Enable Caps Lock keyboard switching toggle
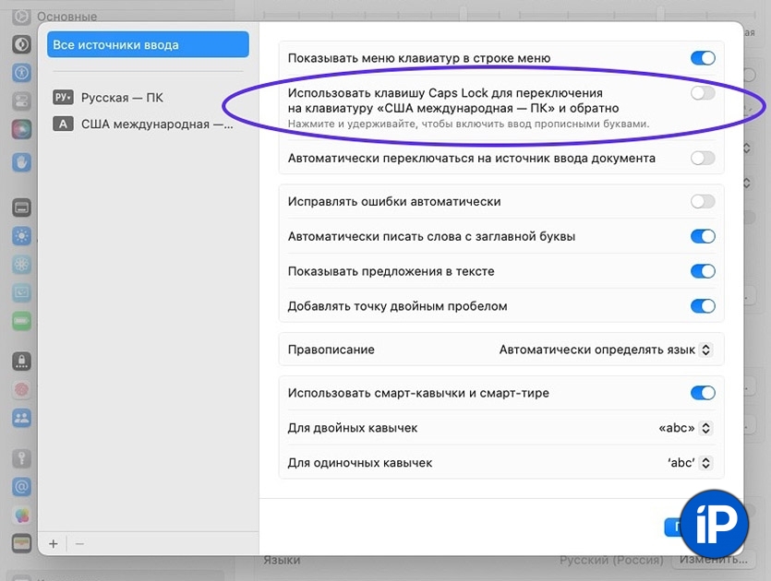The height and width of the screenshot is (581, 771). (x=703, y=93)
